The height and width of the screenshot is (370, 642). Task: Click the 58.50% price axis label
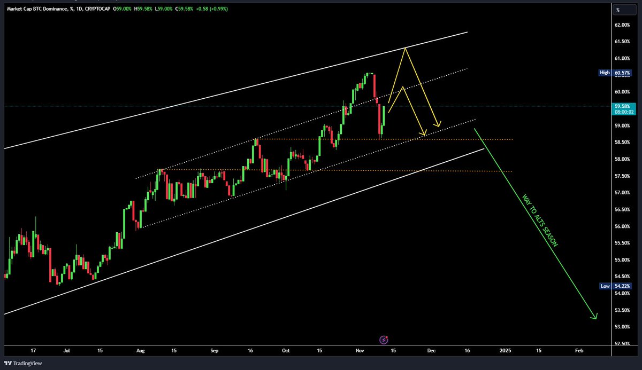623,142
